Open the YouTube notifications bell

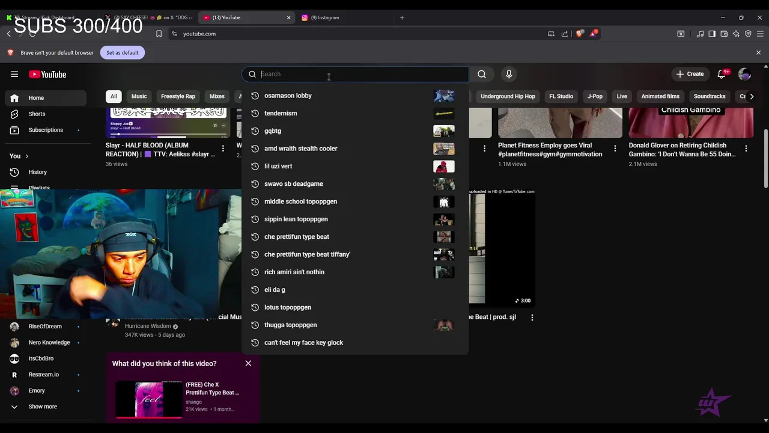(x=722, y=74)
